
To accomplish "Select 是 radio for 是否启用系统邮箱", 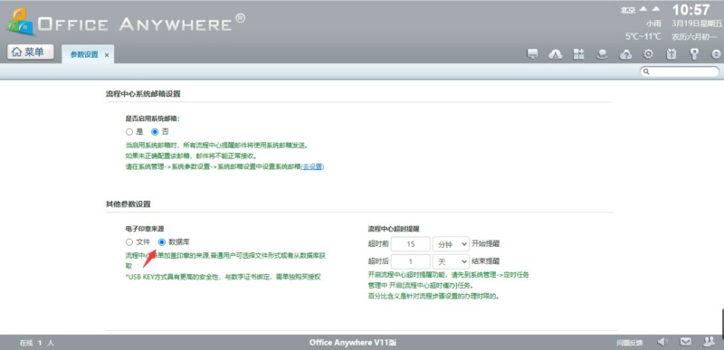I will 129,132.
